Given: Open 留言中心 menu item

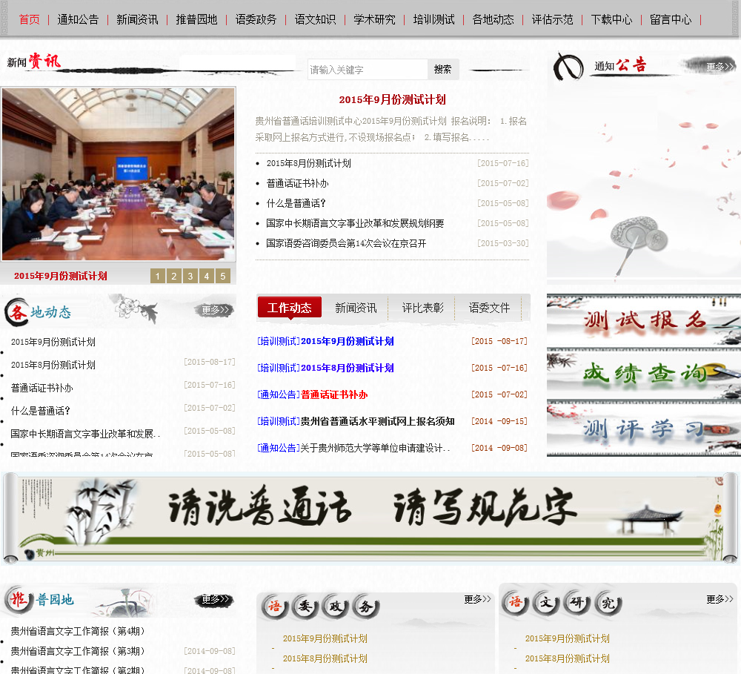Looking at the screenshot, I should click(x=671, y=20).
